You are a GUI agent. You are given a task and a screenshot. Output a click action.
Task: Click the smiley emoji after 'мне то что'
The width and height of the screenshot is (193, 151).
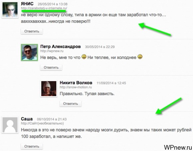84,57
